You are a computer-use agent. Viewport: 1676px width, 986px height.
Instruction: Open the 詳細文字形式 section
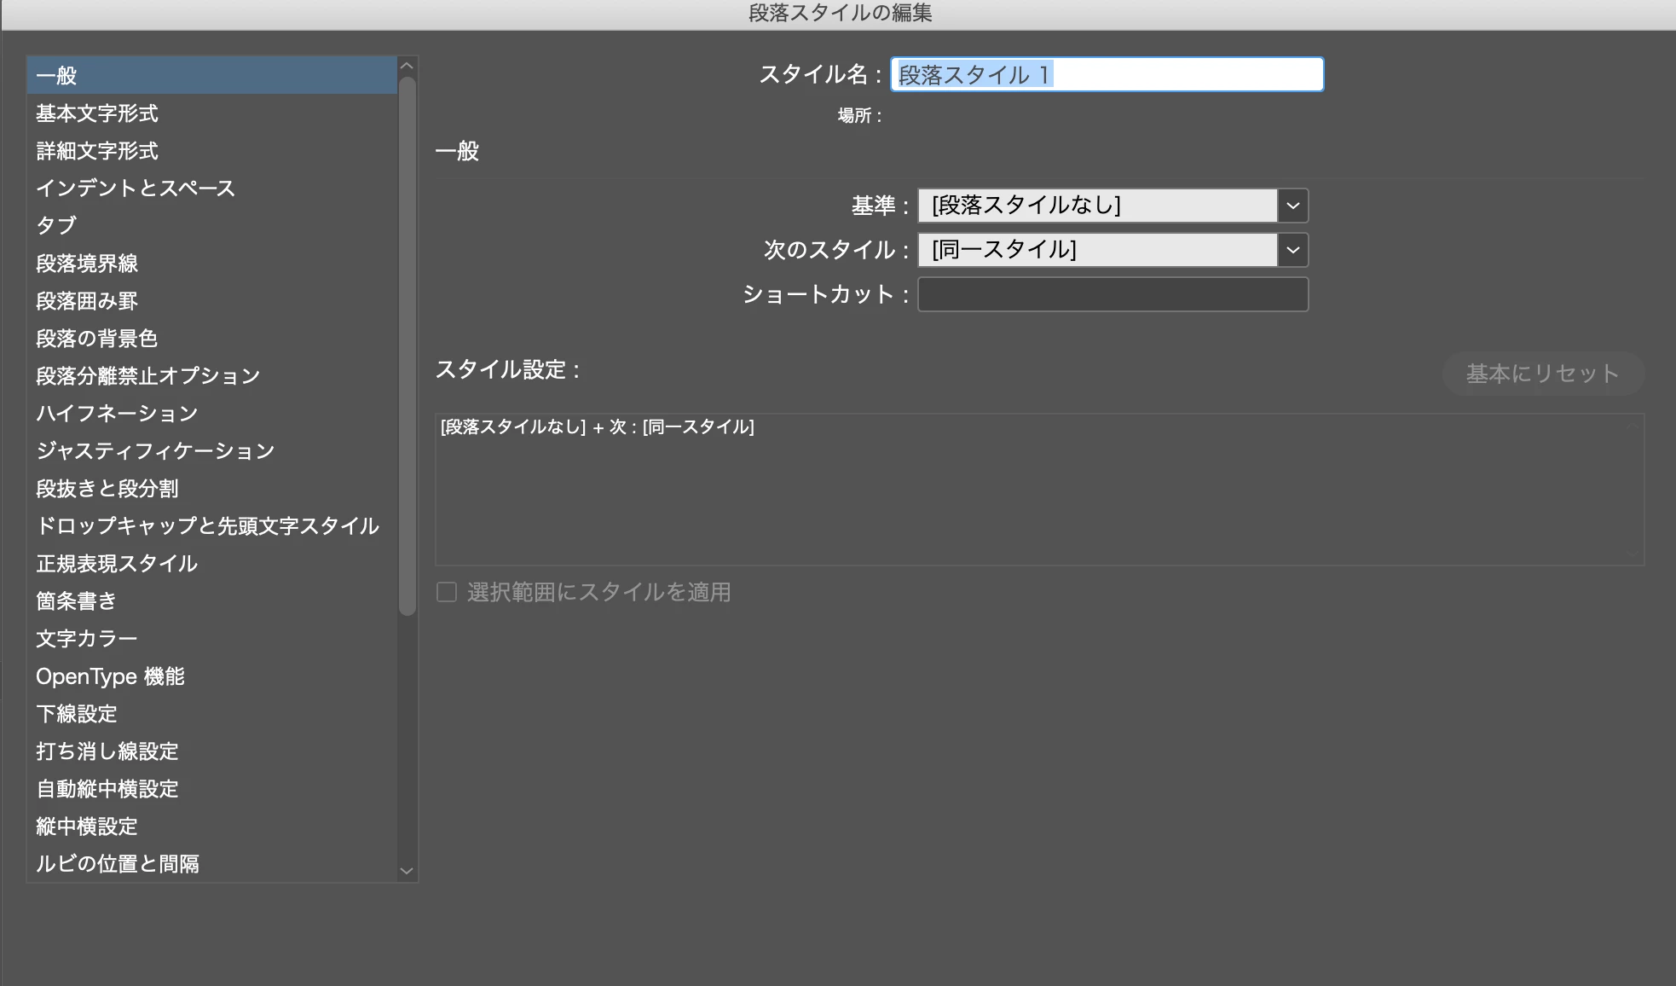(97, 151)
